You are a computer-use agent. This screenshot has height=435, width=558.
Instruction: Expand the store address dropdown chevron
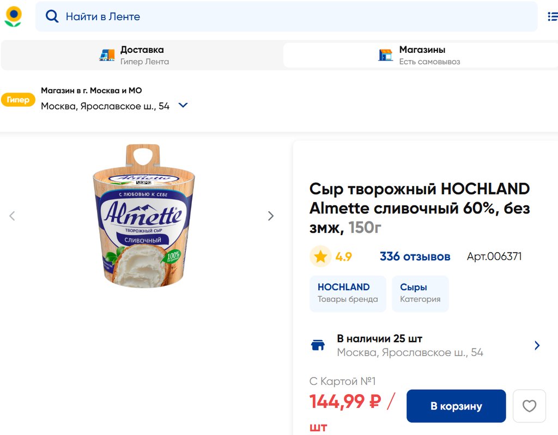(x=183, y=106)
